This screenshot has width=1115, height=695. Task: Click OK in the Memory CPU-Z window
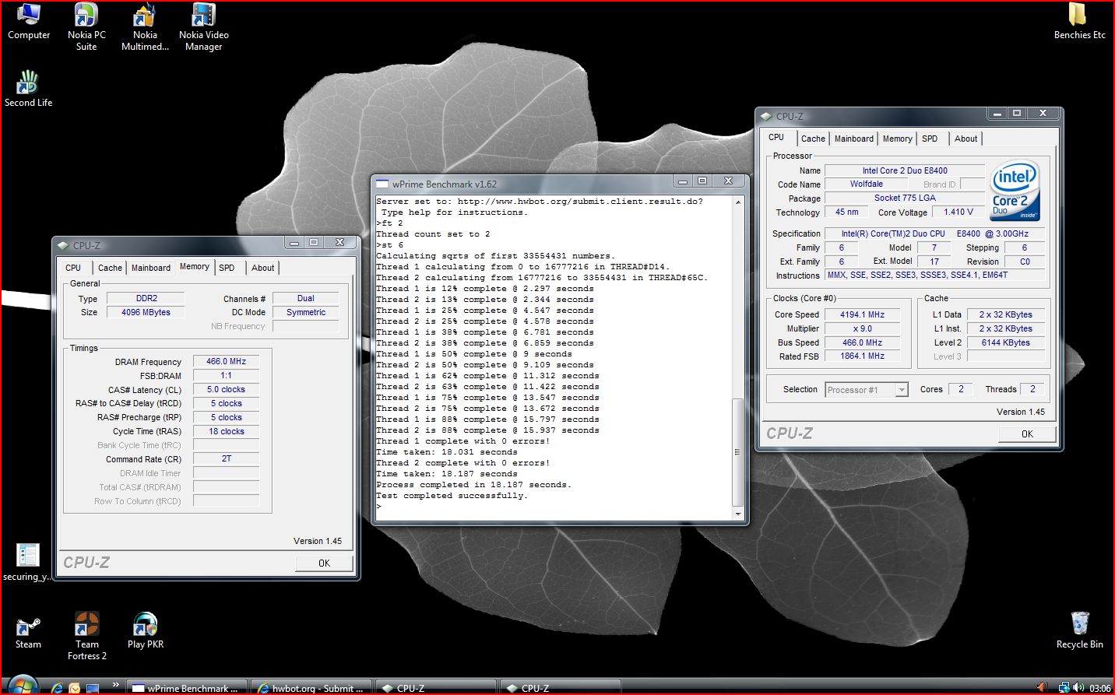coord(324,563)
